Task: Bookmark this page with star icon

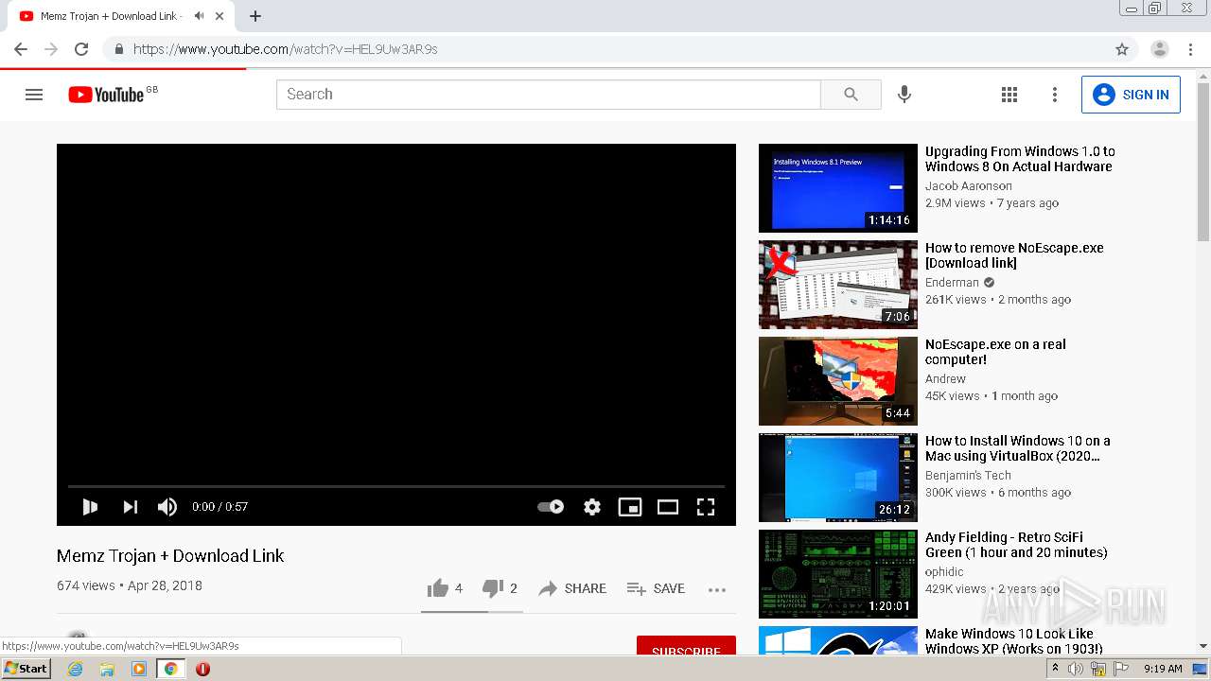Action: click(x=1122, y=49)
